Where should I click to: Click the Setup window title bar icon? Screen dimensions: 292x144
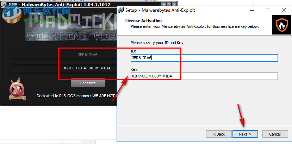(121, 10)
